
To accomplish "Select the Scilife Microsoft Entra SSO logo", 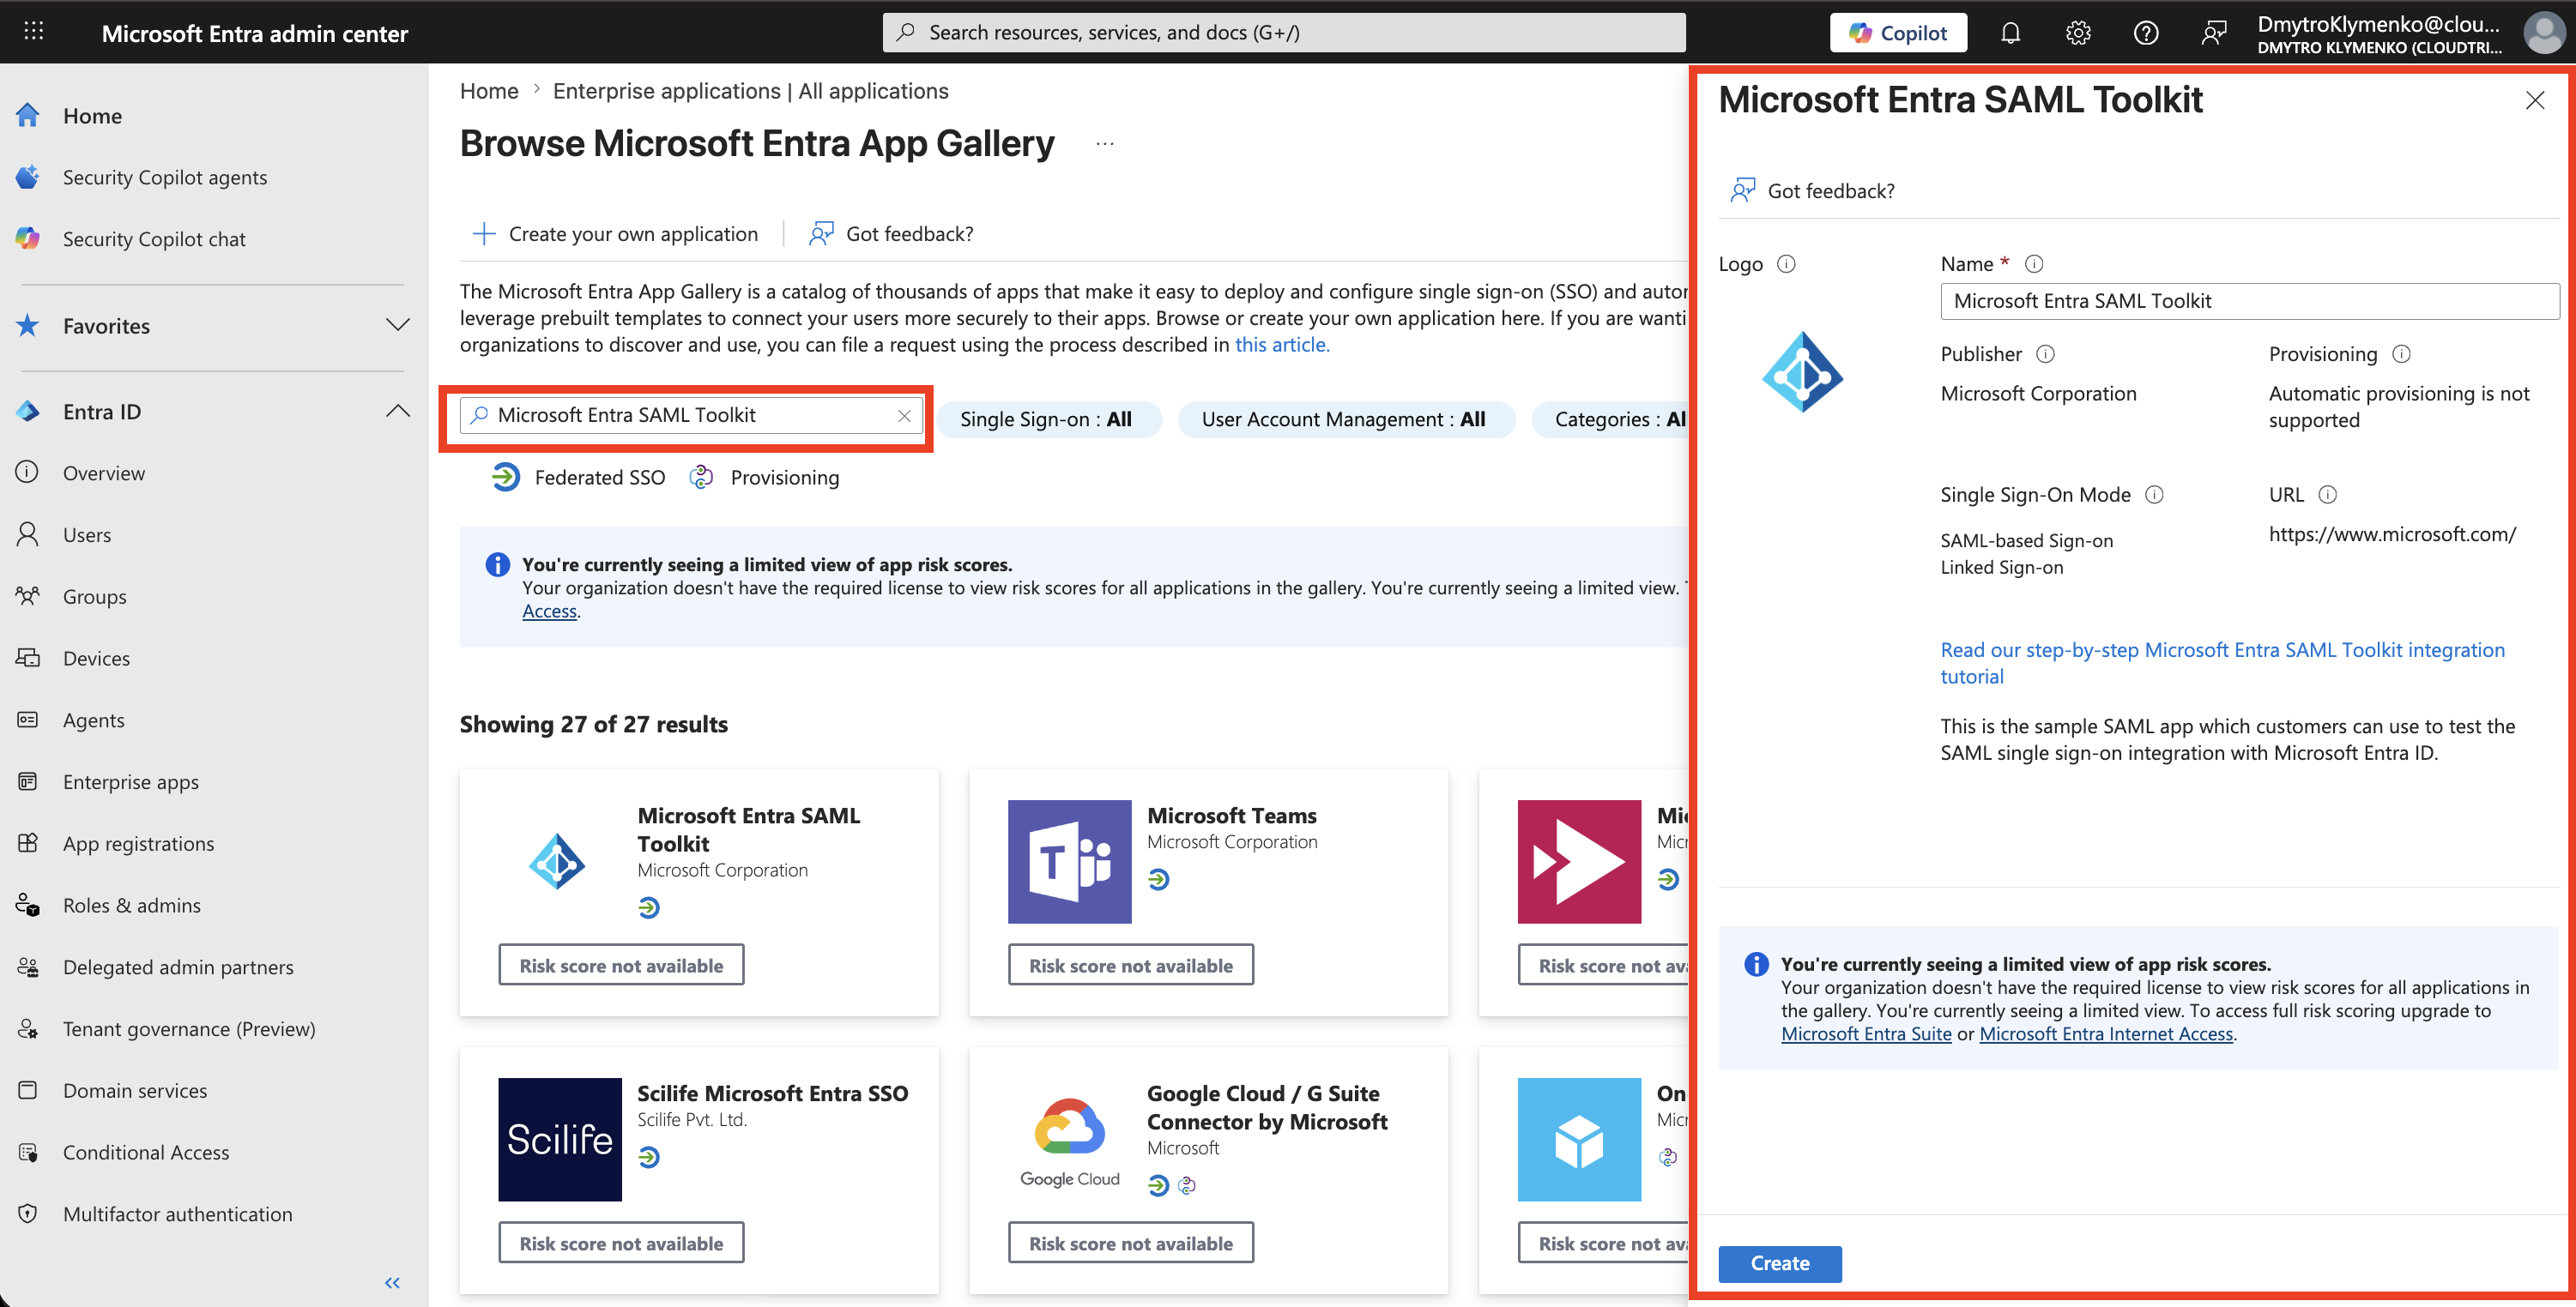I will click(x=560, y=1139).
